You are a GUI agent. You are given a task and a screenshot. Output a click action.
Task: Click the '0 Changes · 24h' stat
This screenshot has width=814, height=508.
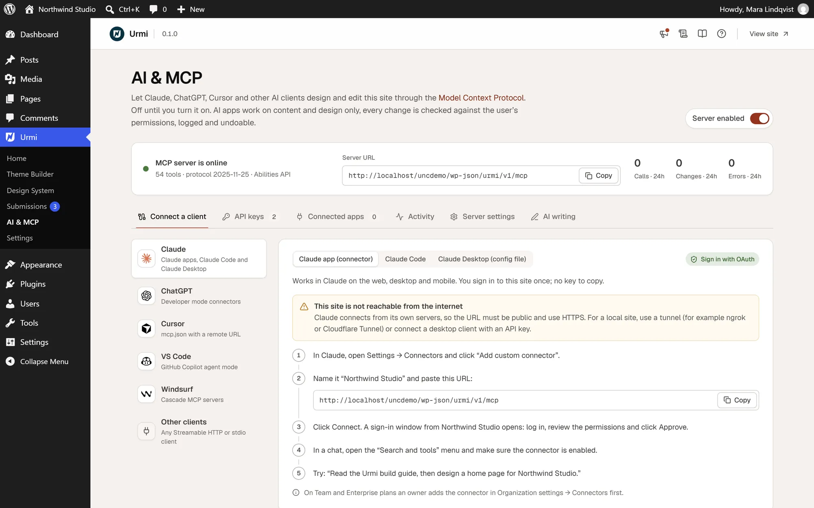click(696, 169)
